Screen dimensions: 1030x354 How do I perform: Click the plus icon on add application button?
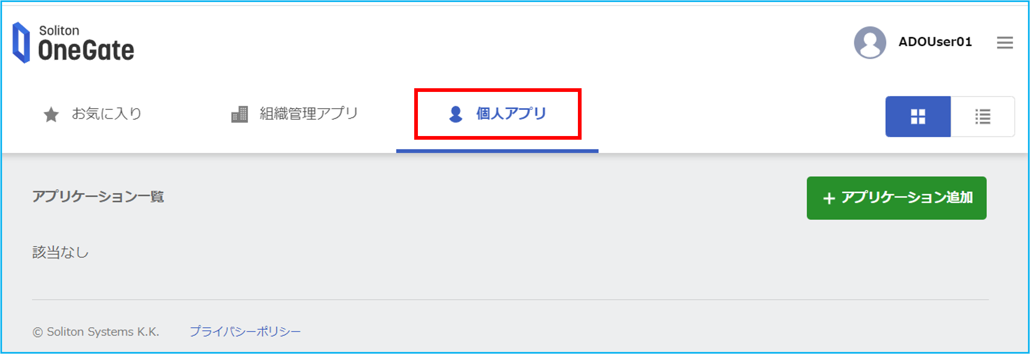pos(829,199)
